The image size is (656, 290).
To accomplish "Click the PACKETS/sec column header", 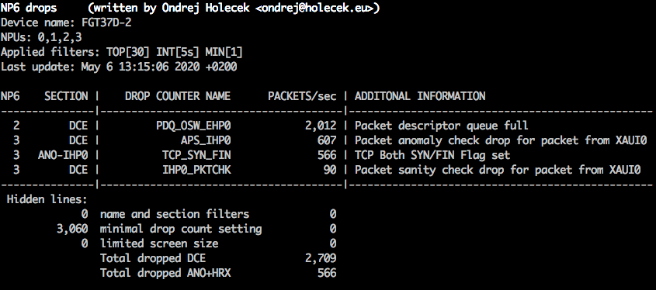I will pyautogui.click(x=302, y=96).
